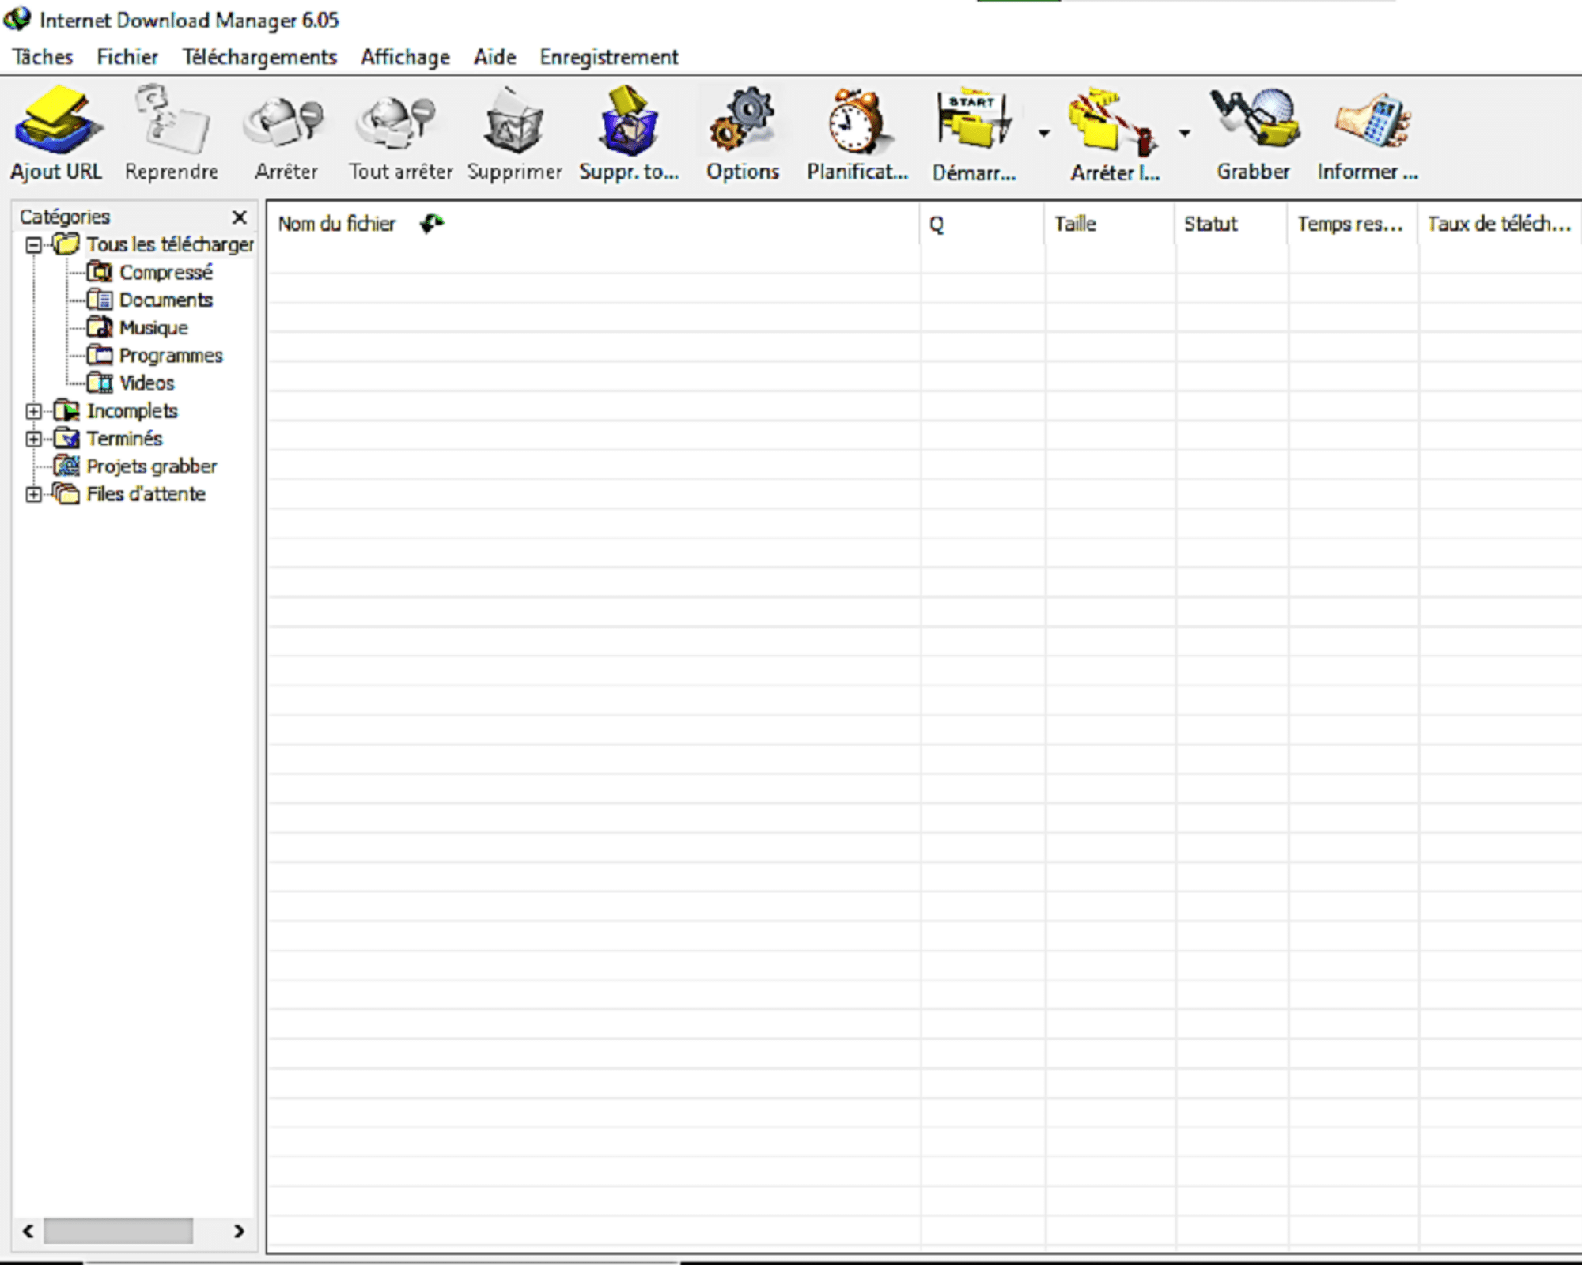This screenshot has height=1265, width=1582.
Task: Open the dropdown arrow next to Démarr...
Action: [1044, 134]
